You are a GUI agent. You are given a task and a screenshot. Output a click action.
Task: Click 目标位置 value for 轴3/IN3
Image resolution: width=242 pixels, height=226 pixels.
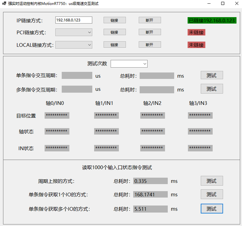tap(200, 115)
